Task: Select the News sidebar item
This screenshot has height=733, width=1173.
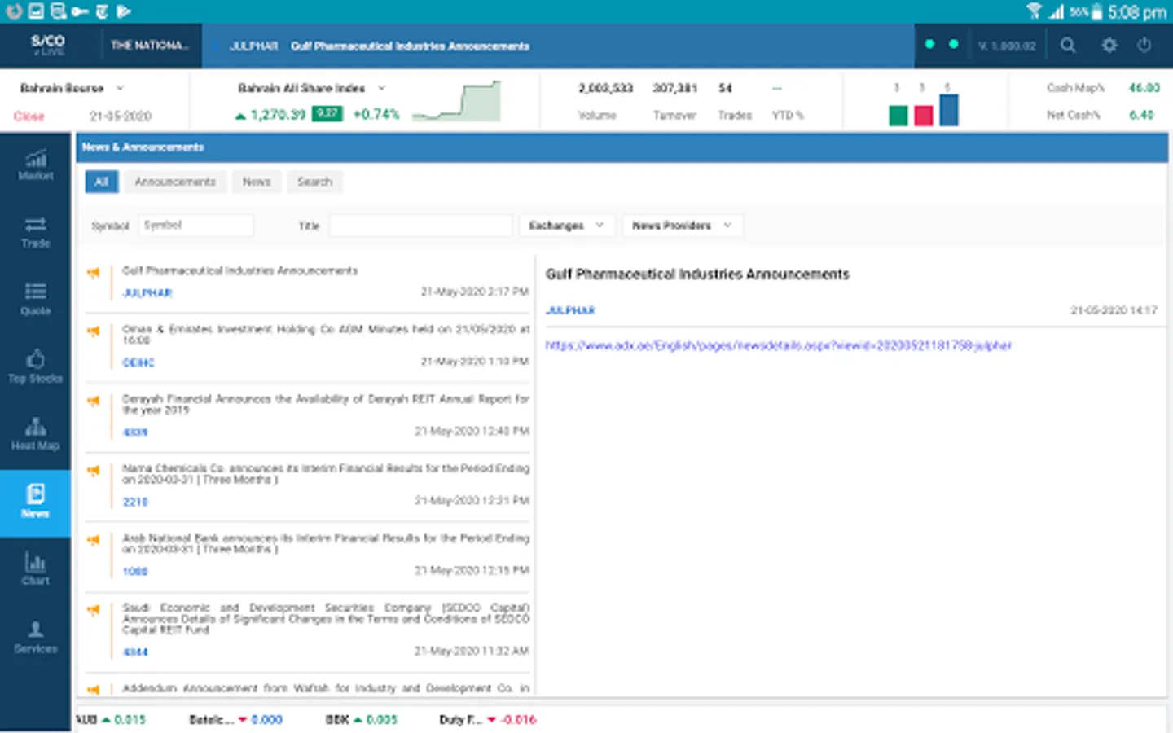Action: (36, 503)
